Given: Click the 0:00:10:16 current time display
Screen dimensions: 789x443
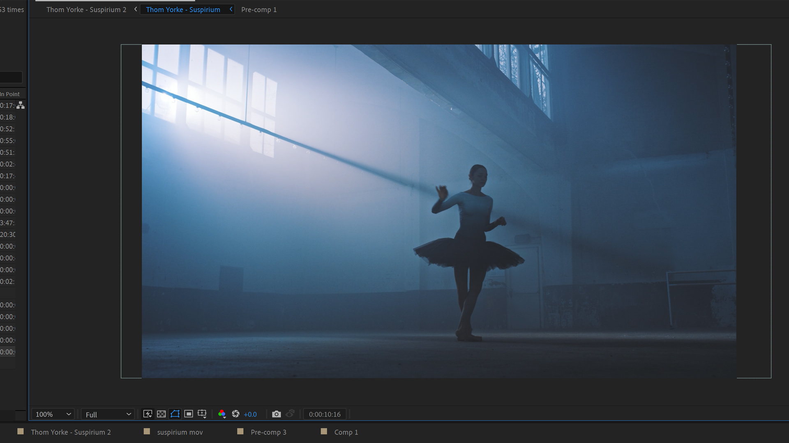Looking at the screenshot, I should coord(325,414).
